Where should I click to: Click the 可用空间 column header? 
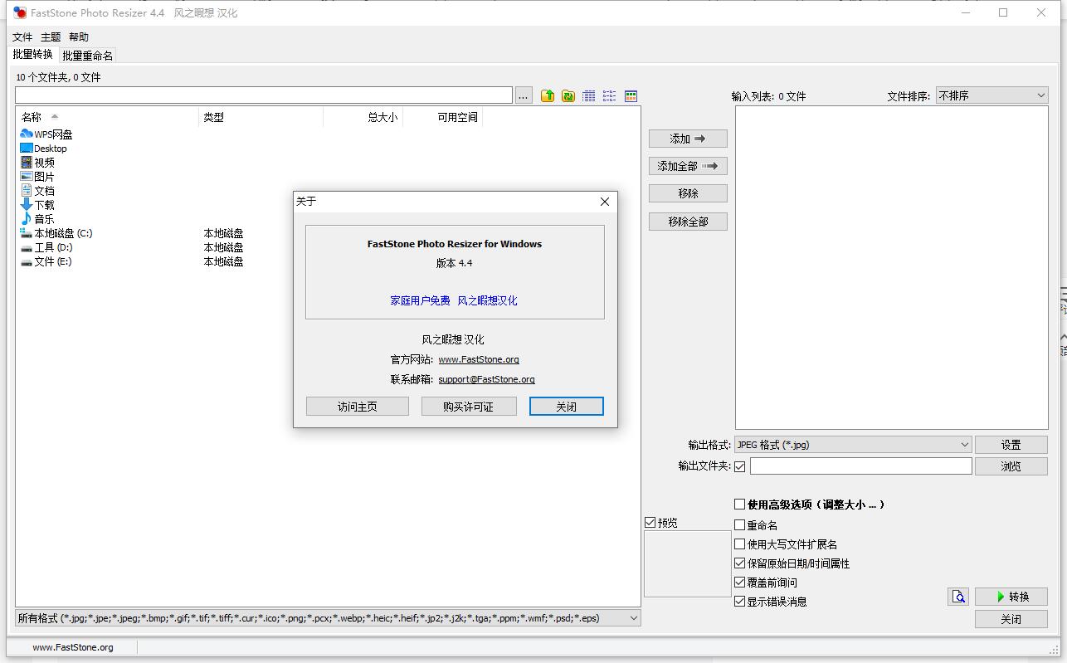pos(442,117)
